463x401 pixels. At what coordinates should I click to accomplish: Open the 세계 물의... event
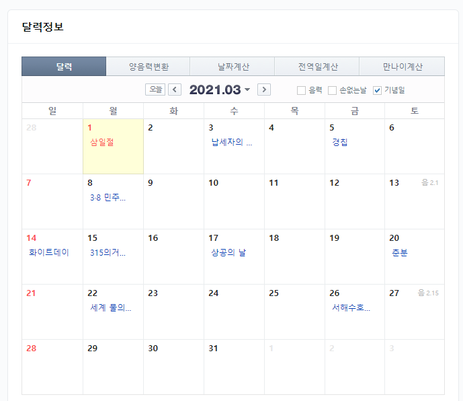click(x=111, y=307)
